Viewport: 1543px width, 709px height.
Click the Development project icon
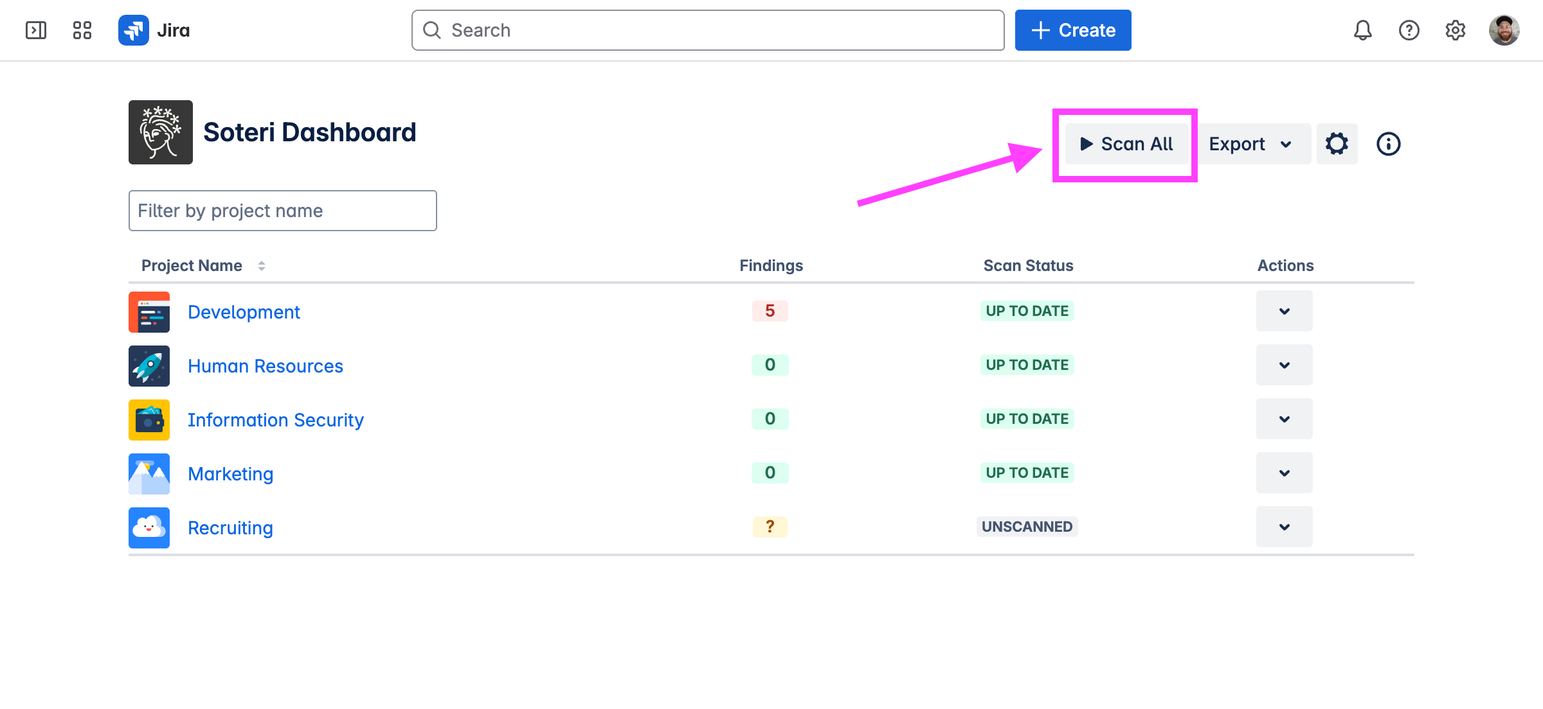[x=149, y=312]
